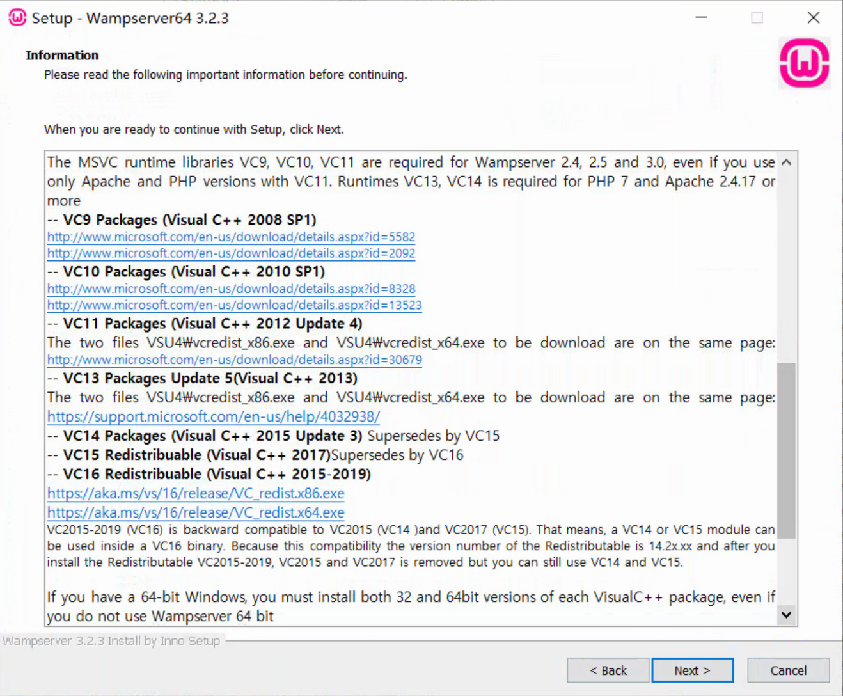The image size is (843, 696).
Task: Open the VC9 download link id=2092
Action: 231,253
